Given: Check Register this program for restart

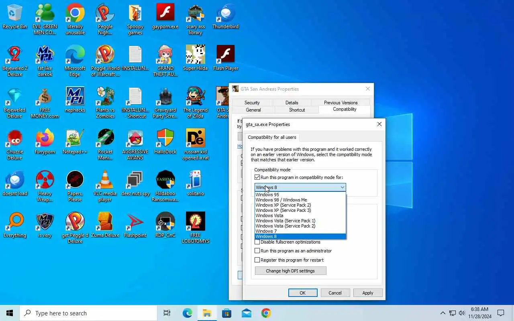Looking at the screenshot, I should [x=257, y=260].
